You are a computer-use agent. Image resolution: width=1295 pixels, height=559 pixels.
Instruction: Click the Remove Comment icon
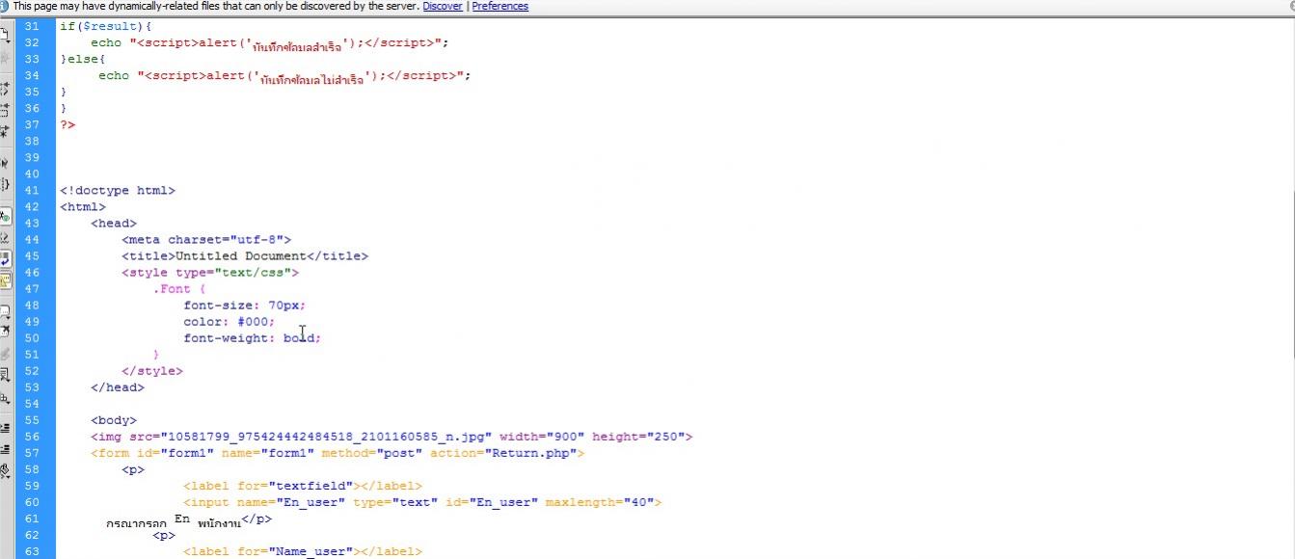[5, 332]
